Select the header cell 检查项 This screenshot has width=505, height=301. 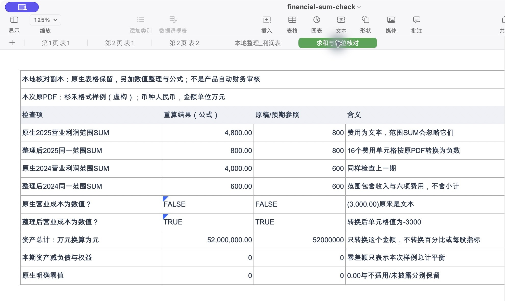click(x=91, y=115)
